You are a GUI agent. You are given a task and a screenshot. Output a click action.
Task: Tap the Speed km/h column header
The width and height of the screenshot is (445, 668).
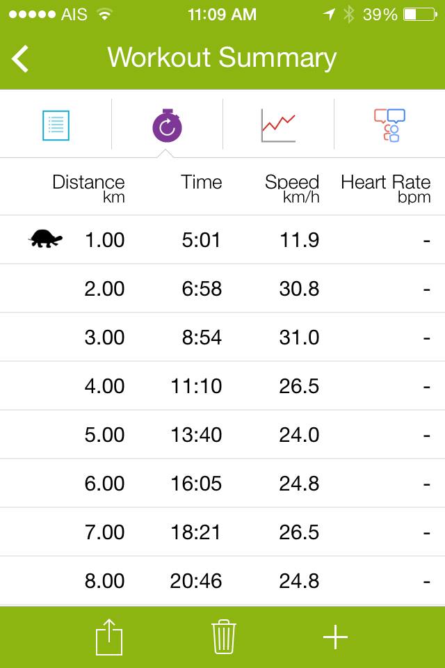[x=292, y=188]
